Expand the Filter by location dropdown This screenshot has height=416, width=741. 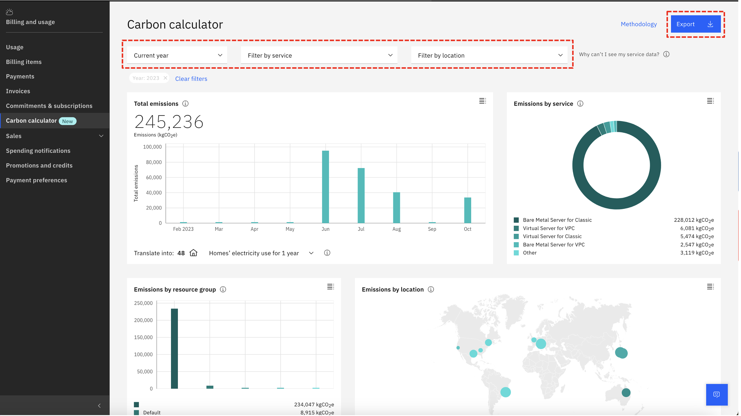coord(489,56)
